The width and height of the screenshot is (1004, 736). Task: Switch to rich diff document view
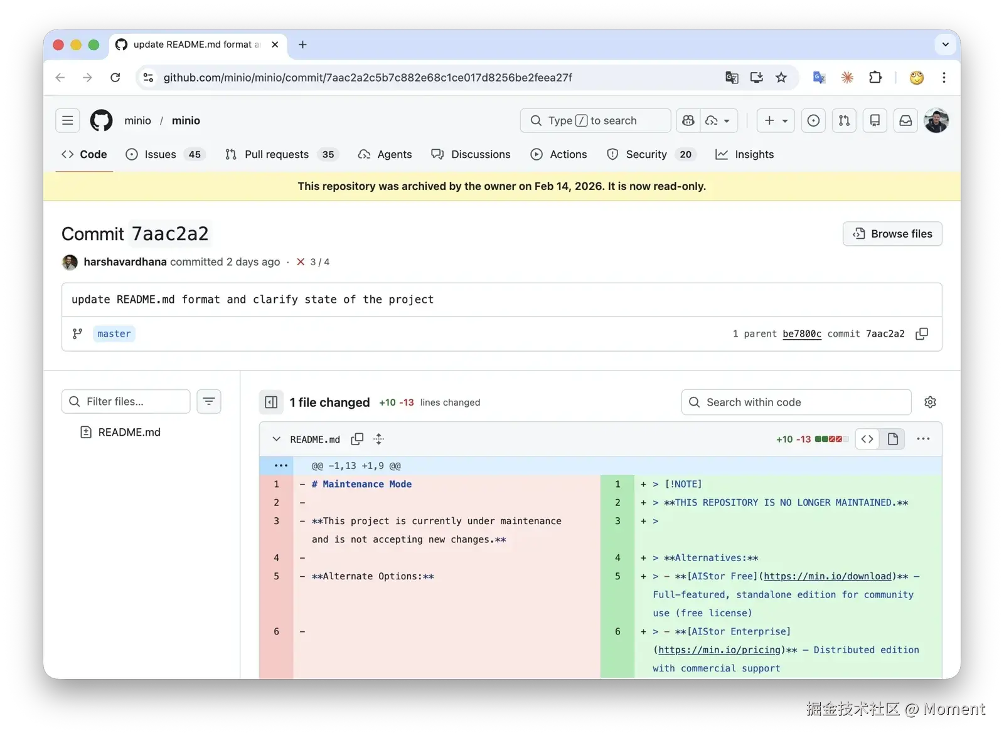(892, 439)
